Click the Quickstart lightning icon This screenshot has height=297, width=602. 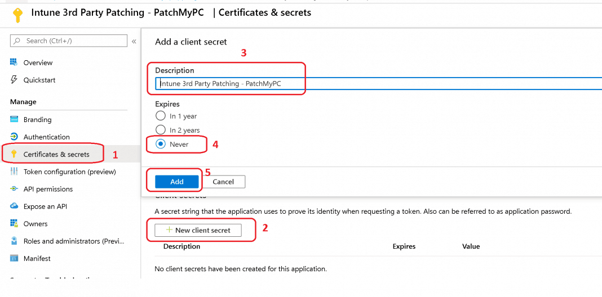[x=14, y=80]
